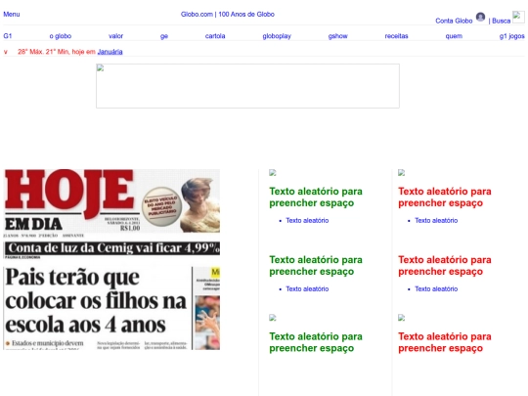Open the second green Texto aleatório headline
Screen dimensions: 528x396
click(x=316, y=265)
